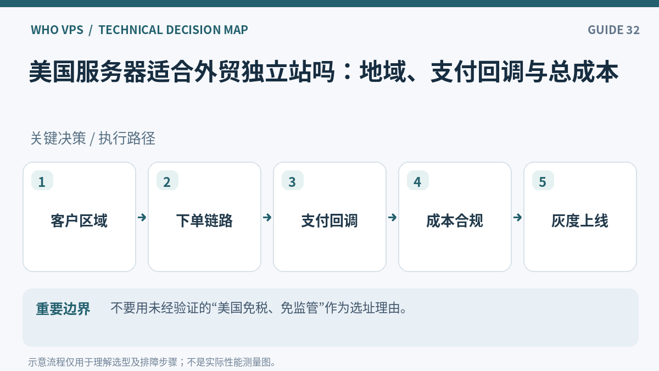Viewport: 659px width, 371px height.
Task: Click step number badge 1
Action: (x=42, y=181)
